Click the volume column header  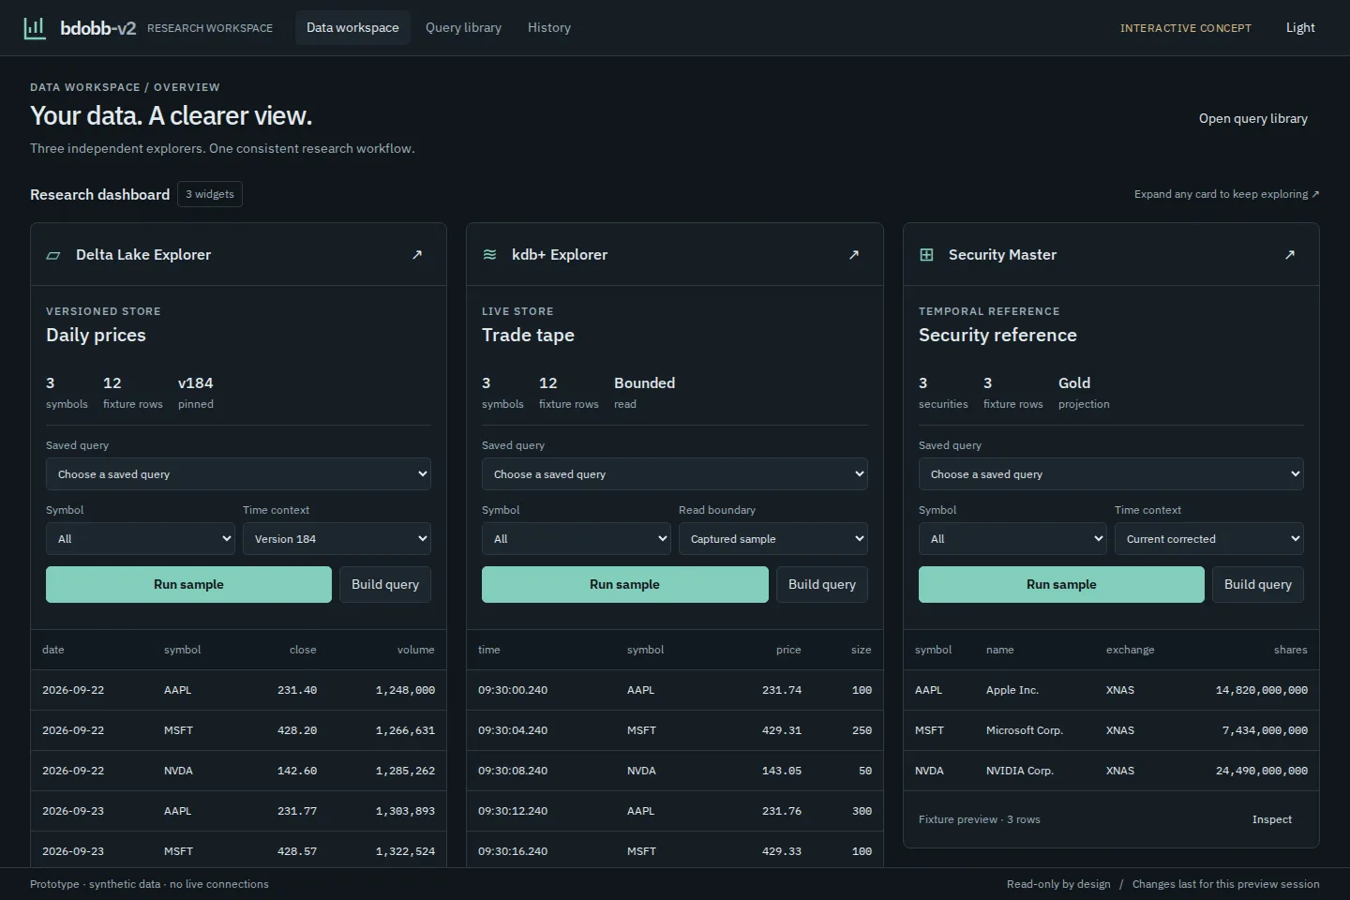(416, 650)
